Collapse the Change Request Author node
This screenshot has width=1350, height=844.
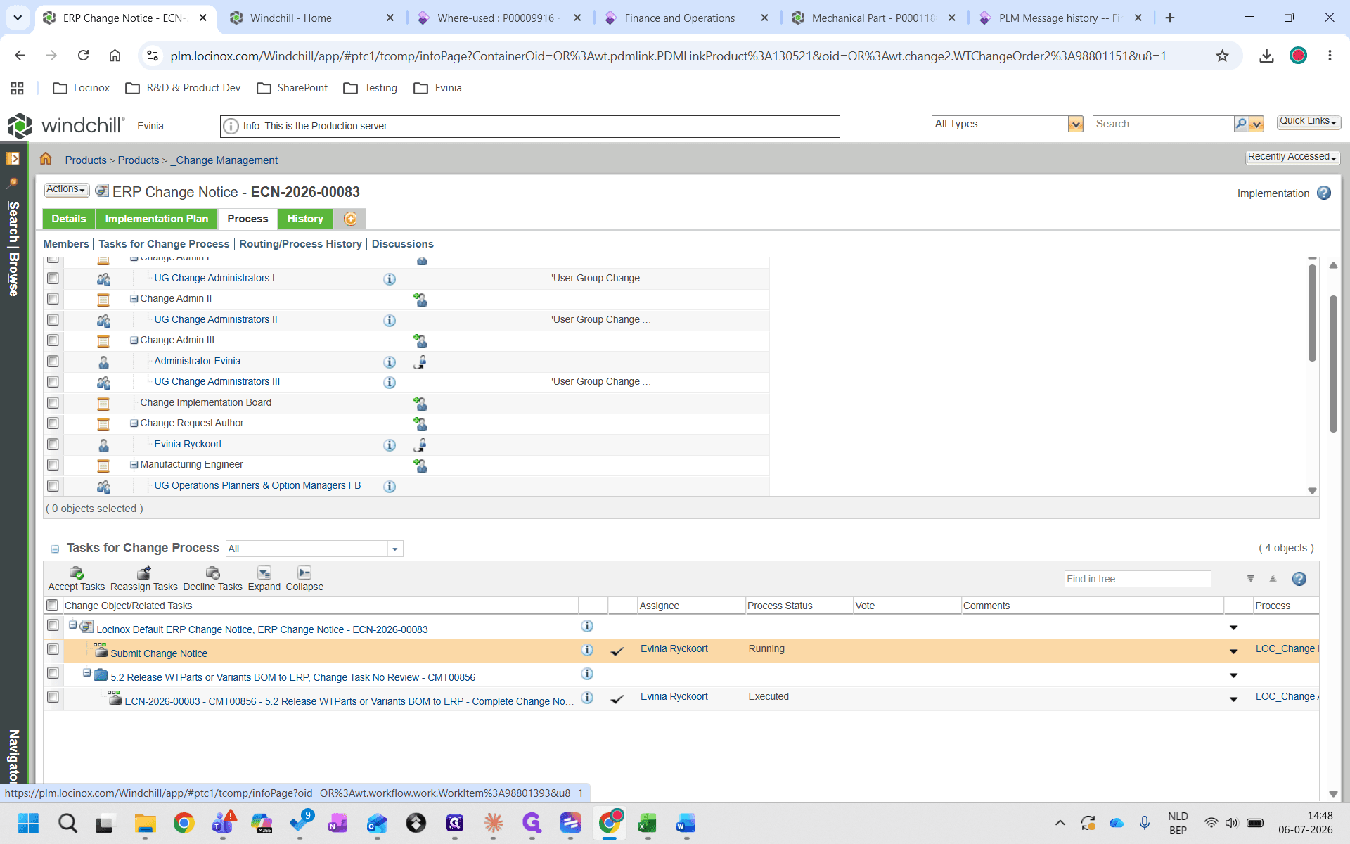point(134,423)
